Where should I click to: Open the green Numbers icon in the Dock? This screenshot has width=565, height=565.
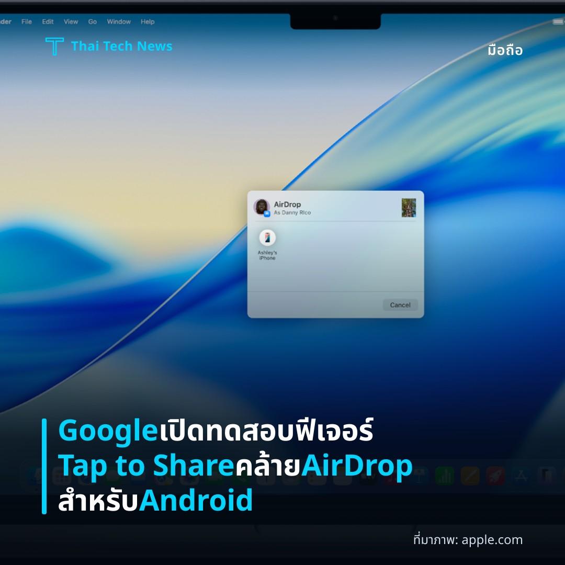[x=445, y=476]
